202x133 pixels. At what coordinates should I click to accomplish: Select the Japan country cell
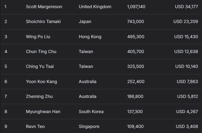pyautogui.click(x=85, y=22)
